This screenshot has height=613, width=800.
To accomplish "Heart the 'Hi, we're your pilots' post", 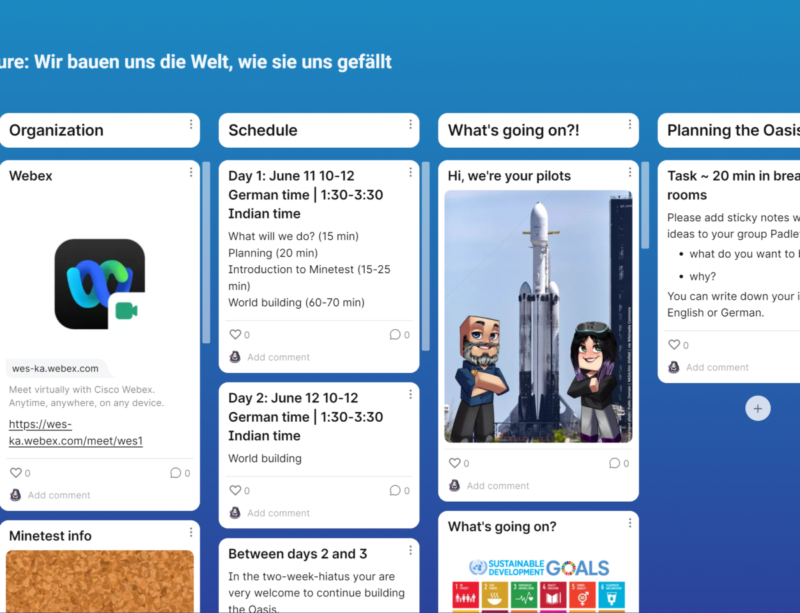I will point(455,463).
